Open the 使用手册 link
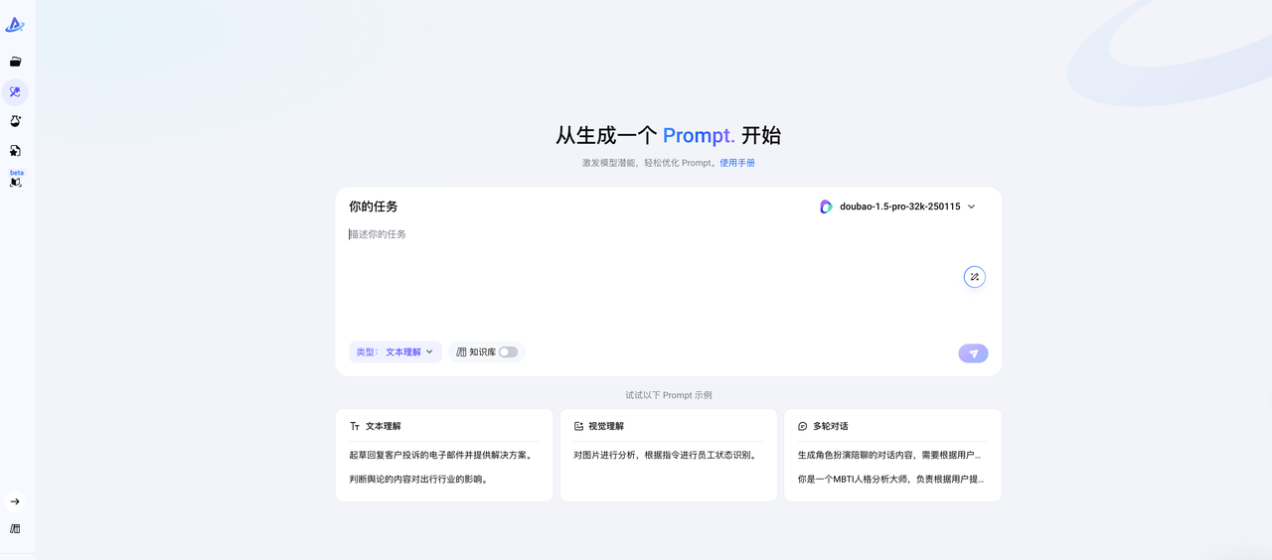The height and width of the screenshot is (560, 1272). [x=737, y=163]
